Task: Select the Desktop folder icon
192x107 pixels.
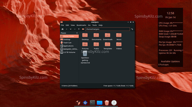Action: pos(85,37)
